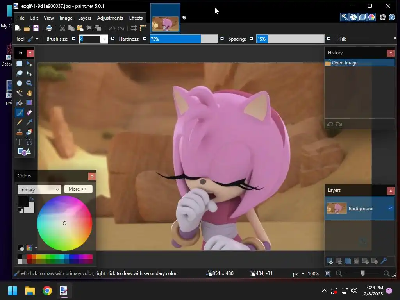Select the Text tool
The image size is (400, 300).
point(20,141)
